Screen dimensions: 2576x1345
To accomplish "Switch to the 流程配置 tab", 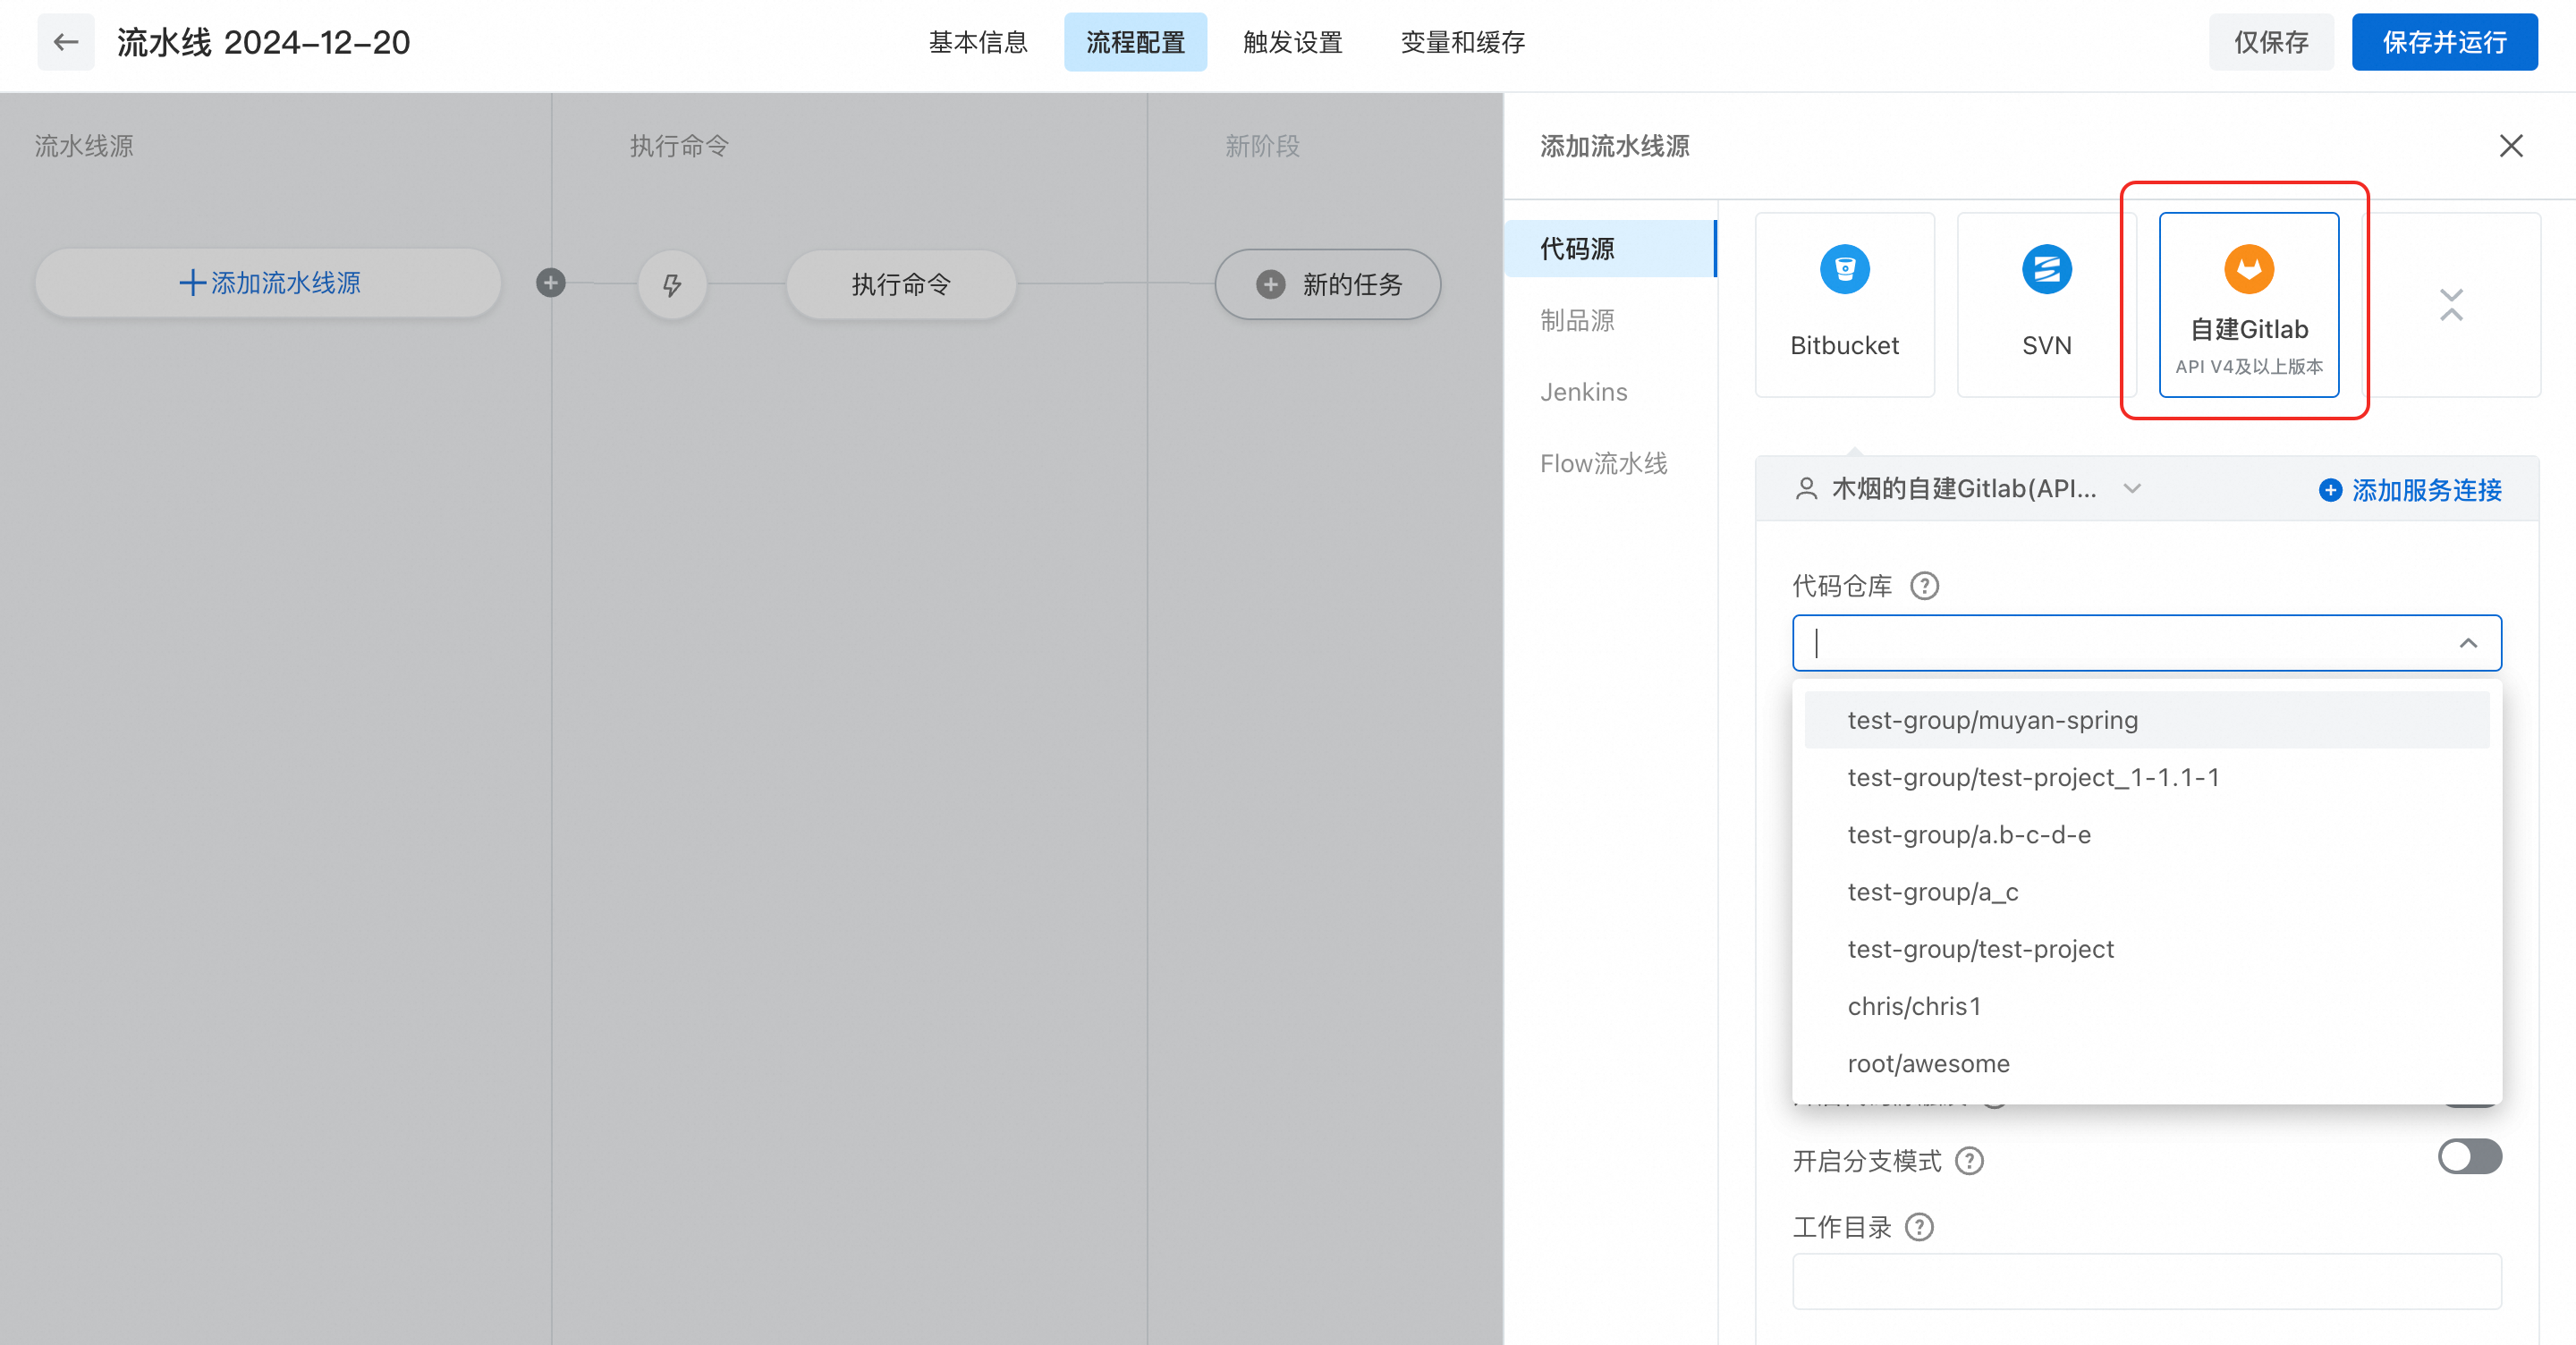I will (1135, 42).
